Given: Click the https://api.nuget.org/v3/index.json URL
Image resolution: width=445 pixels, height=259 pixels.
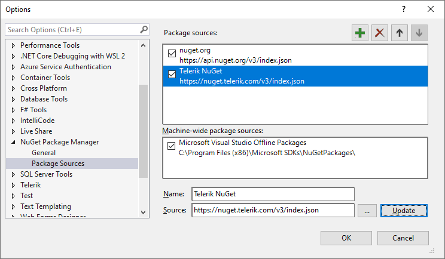Looking at the screenshot, I should (236, 60).
